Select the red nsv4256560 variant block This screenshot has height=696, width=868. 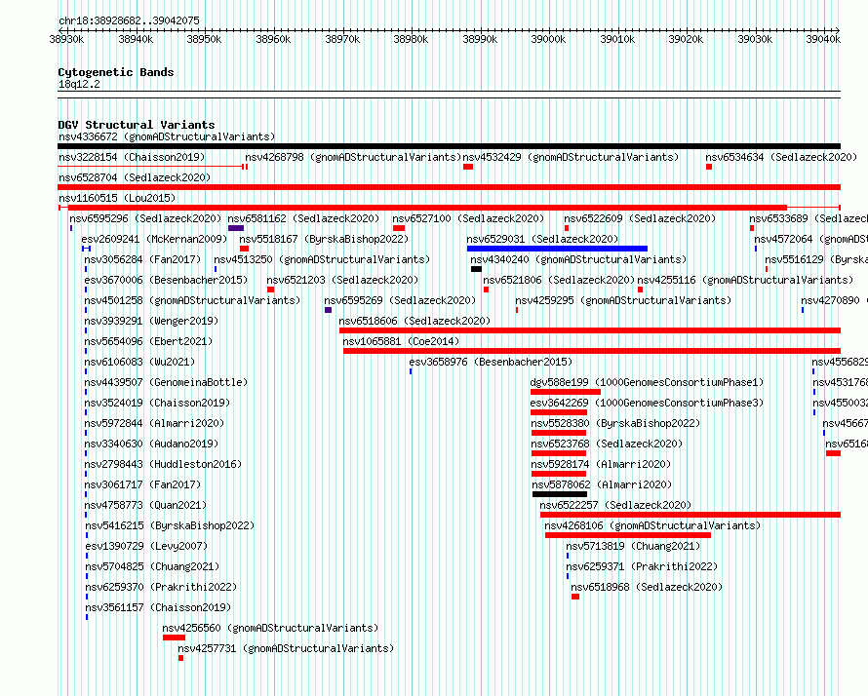[174, 638]
